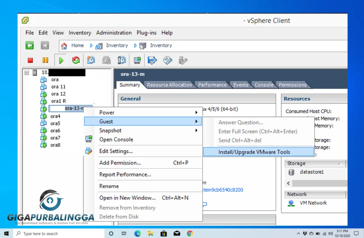Click the Edit Settings icon in context menu
The width and height of the screenshot is (364, 238).
89,151
